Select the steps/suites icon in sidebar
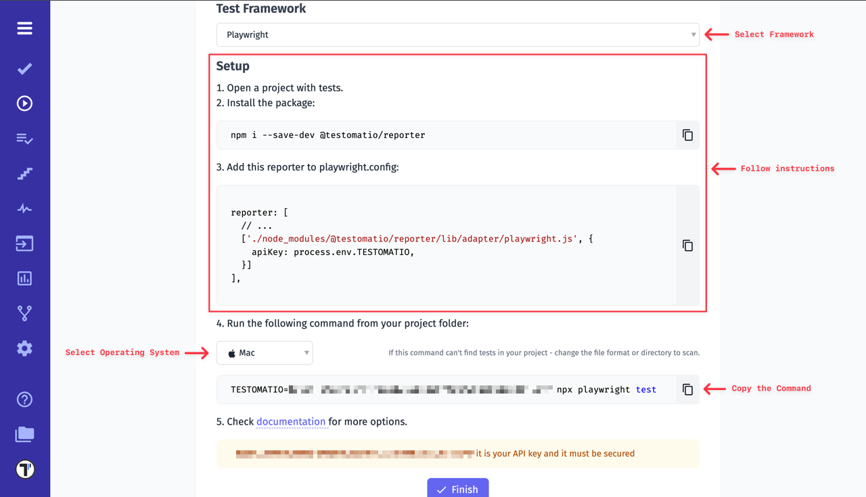The height and width of the screenshot is (497, 866). (x=24, y=174)
